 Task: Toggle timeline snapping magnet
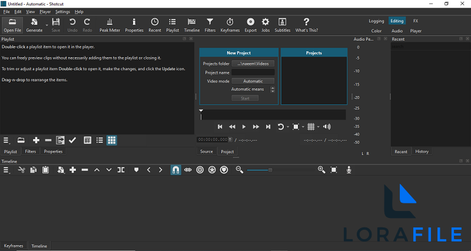[x=175, y=170]
